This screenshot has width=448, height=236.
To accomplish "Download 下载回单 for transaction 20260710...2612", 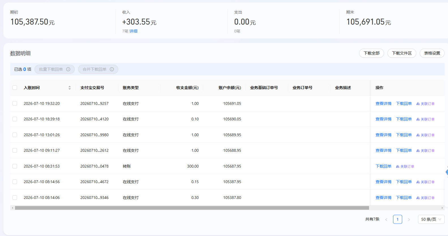I will 404,150.
